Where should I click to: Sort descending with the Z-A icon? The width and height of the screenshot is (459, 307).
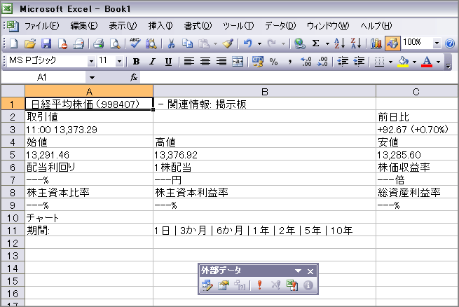[356, 44]
